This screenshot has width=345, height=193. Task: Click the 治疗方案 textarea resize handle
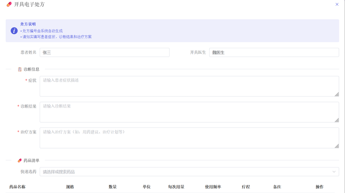tap(337, 146)
